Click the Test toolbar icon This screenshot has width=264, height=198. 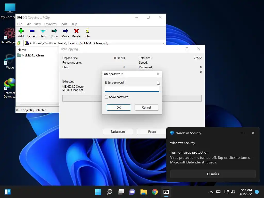tap(43, 33)
